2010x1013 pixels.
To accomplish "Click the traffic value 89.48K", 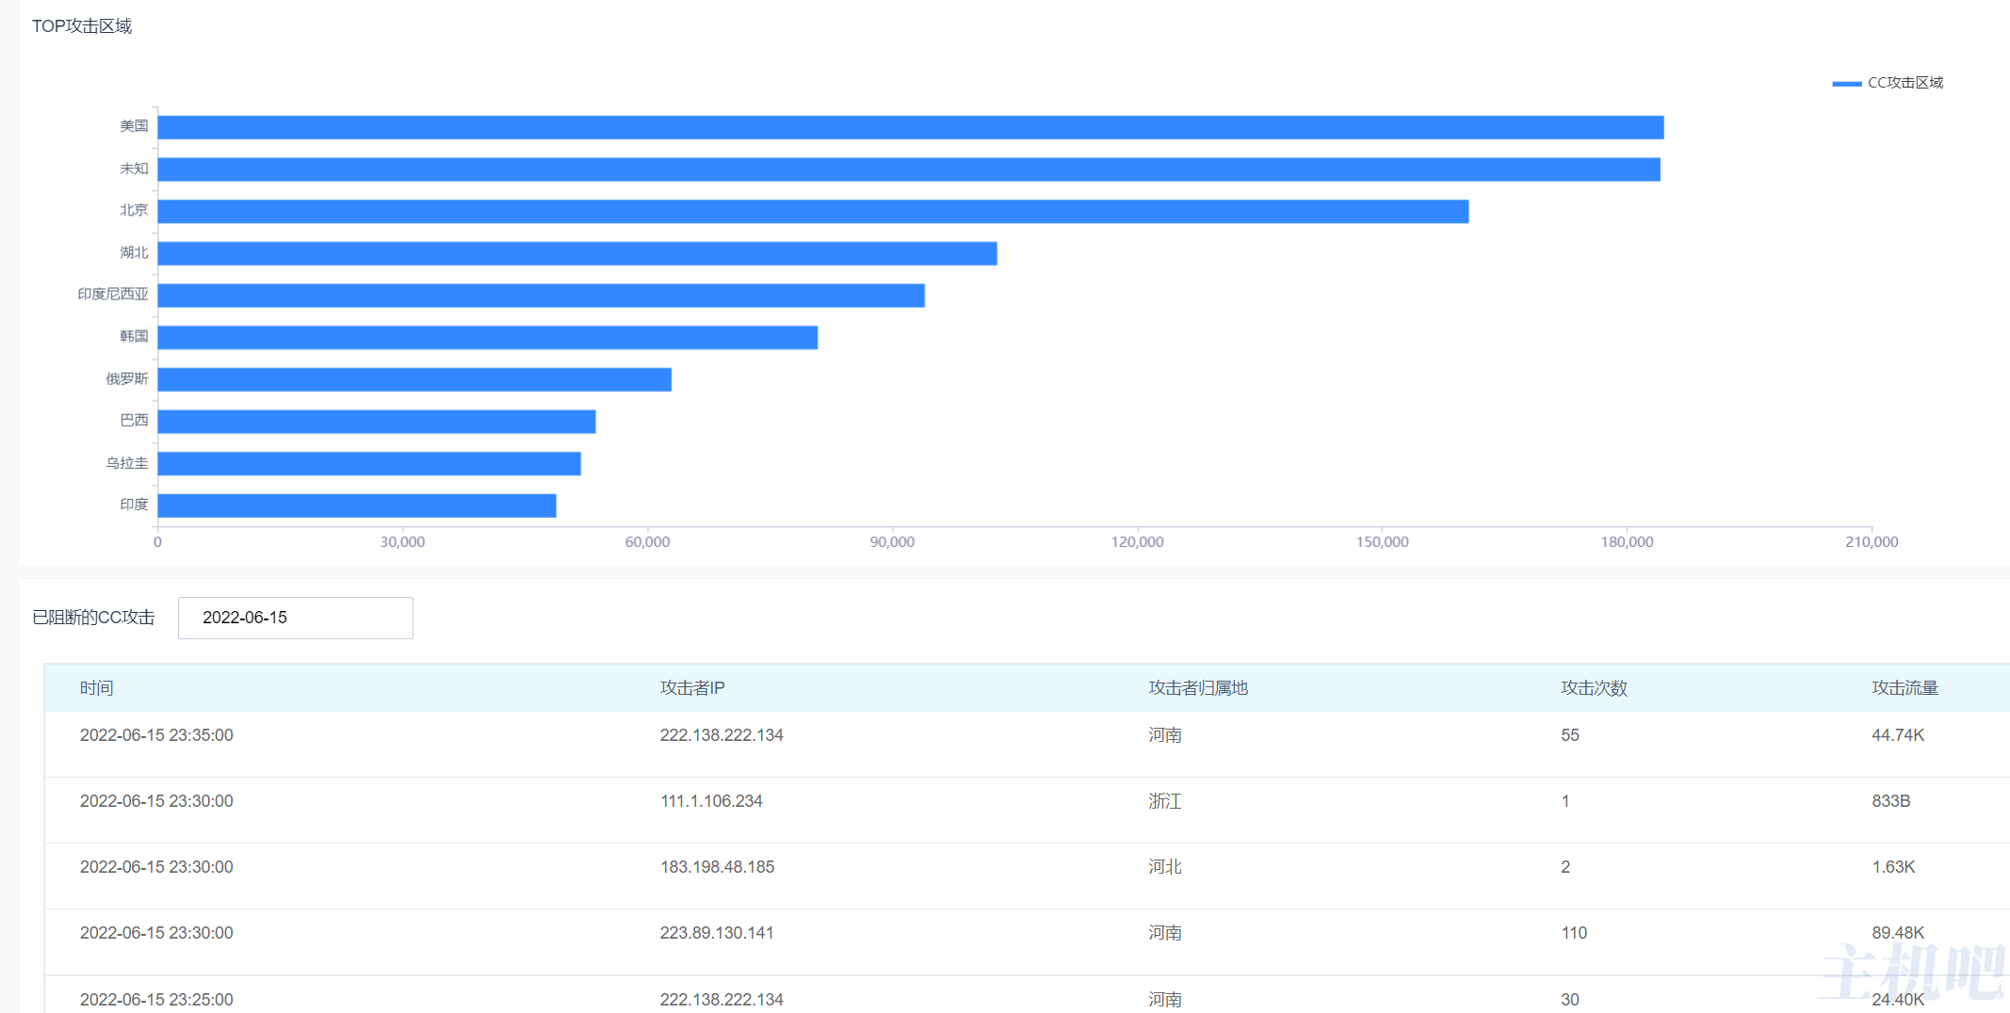I will tap(1898, 933).
